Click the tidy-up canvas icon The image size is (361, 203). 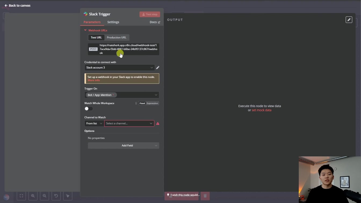(x=68, y=196)
